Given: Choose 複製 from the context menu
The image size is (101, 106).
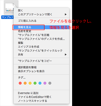Looking at the screenshot, I should click(x=41, y=43).
